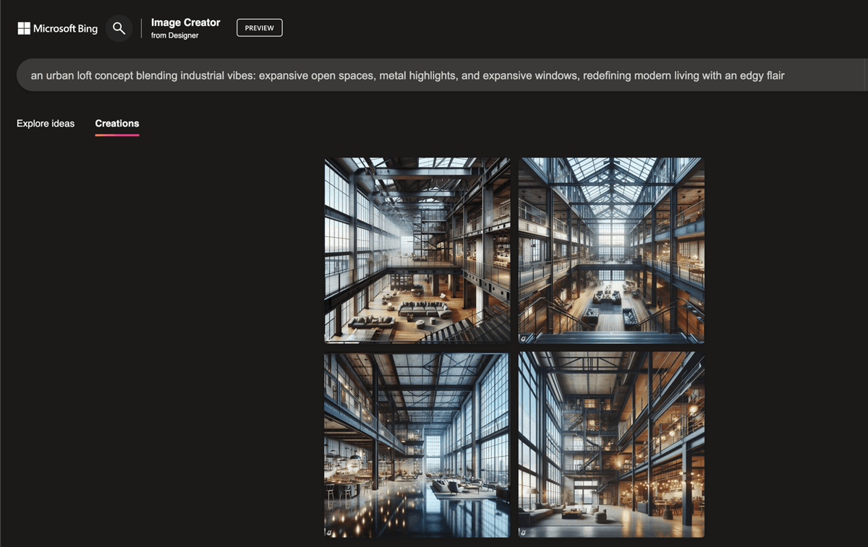Screen dimensions: 868x547
Task: Open the bottom-right image with string lights
Action: (x=611, y=444)
